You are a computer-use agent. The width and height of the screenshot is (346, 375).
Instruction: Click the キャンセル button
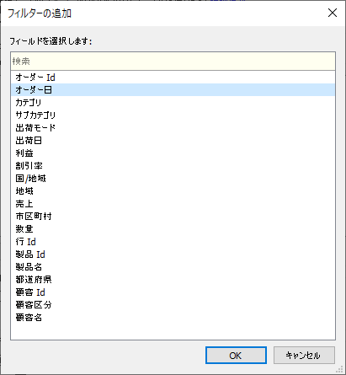[x=304, y=356]
